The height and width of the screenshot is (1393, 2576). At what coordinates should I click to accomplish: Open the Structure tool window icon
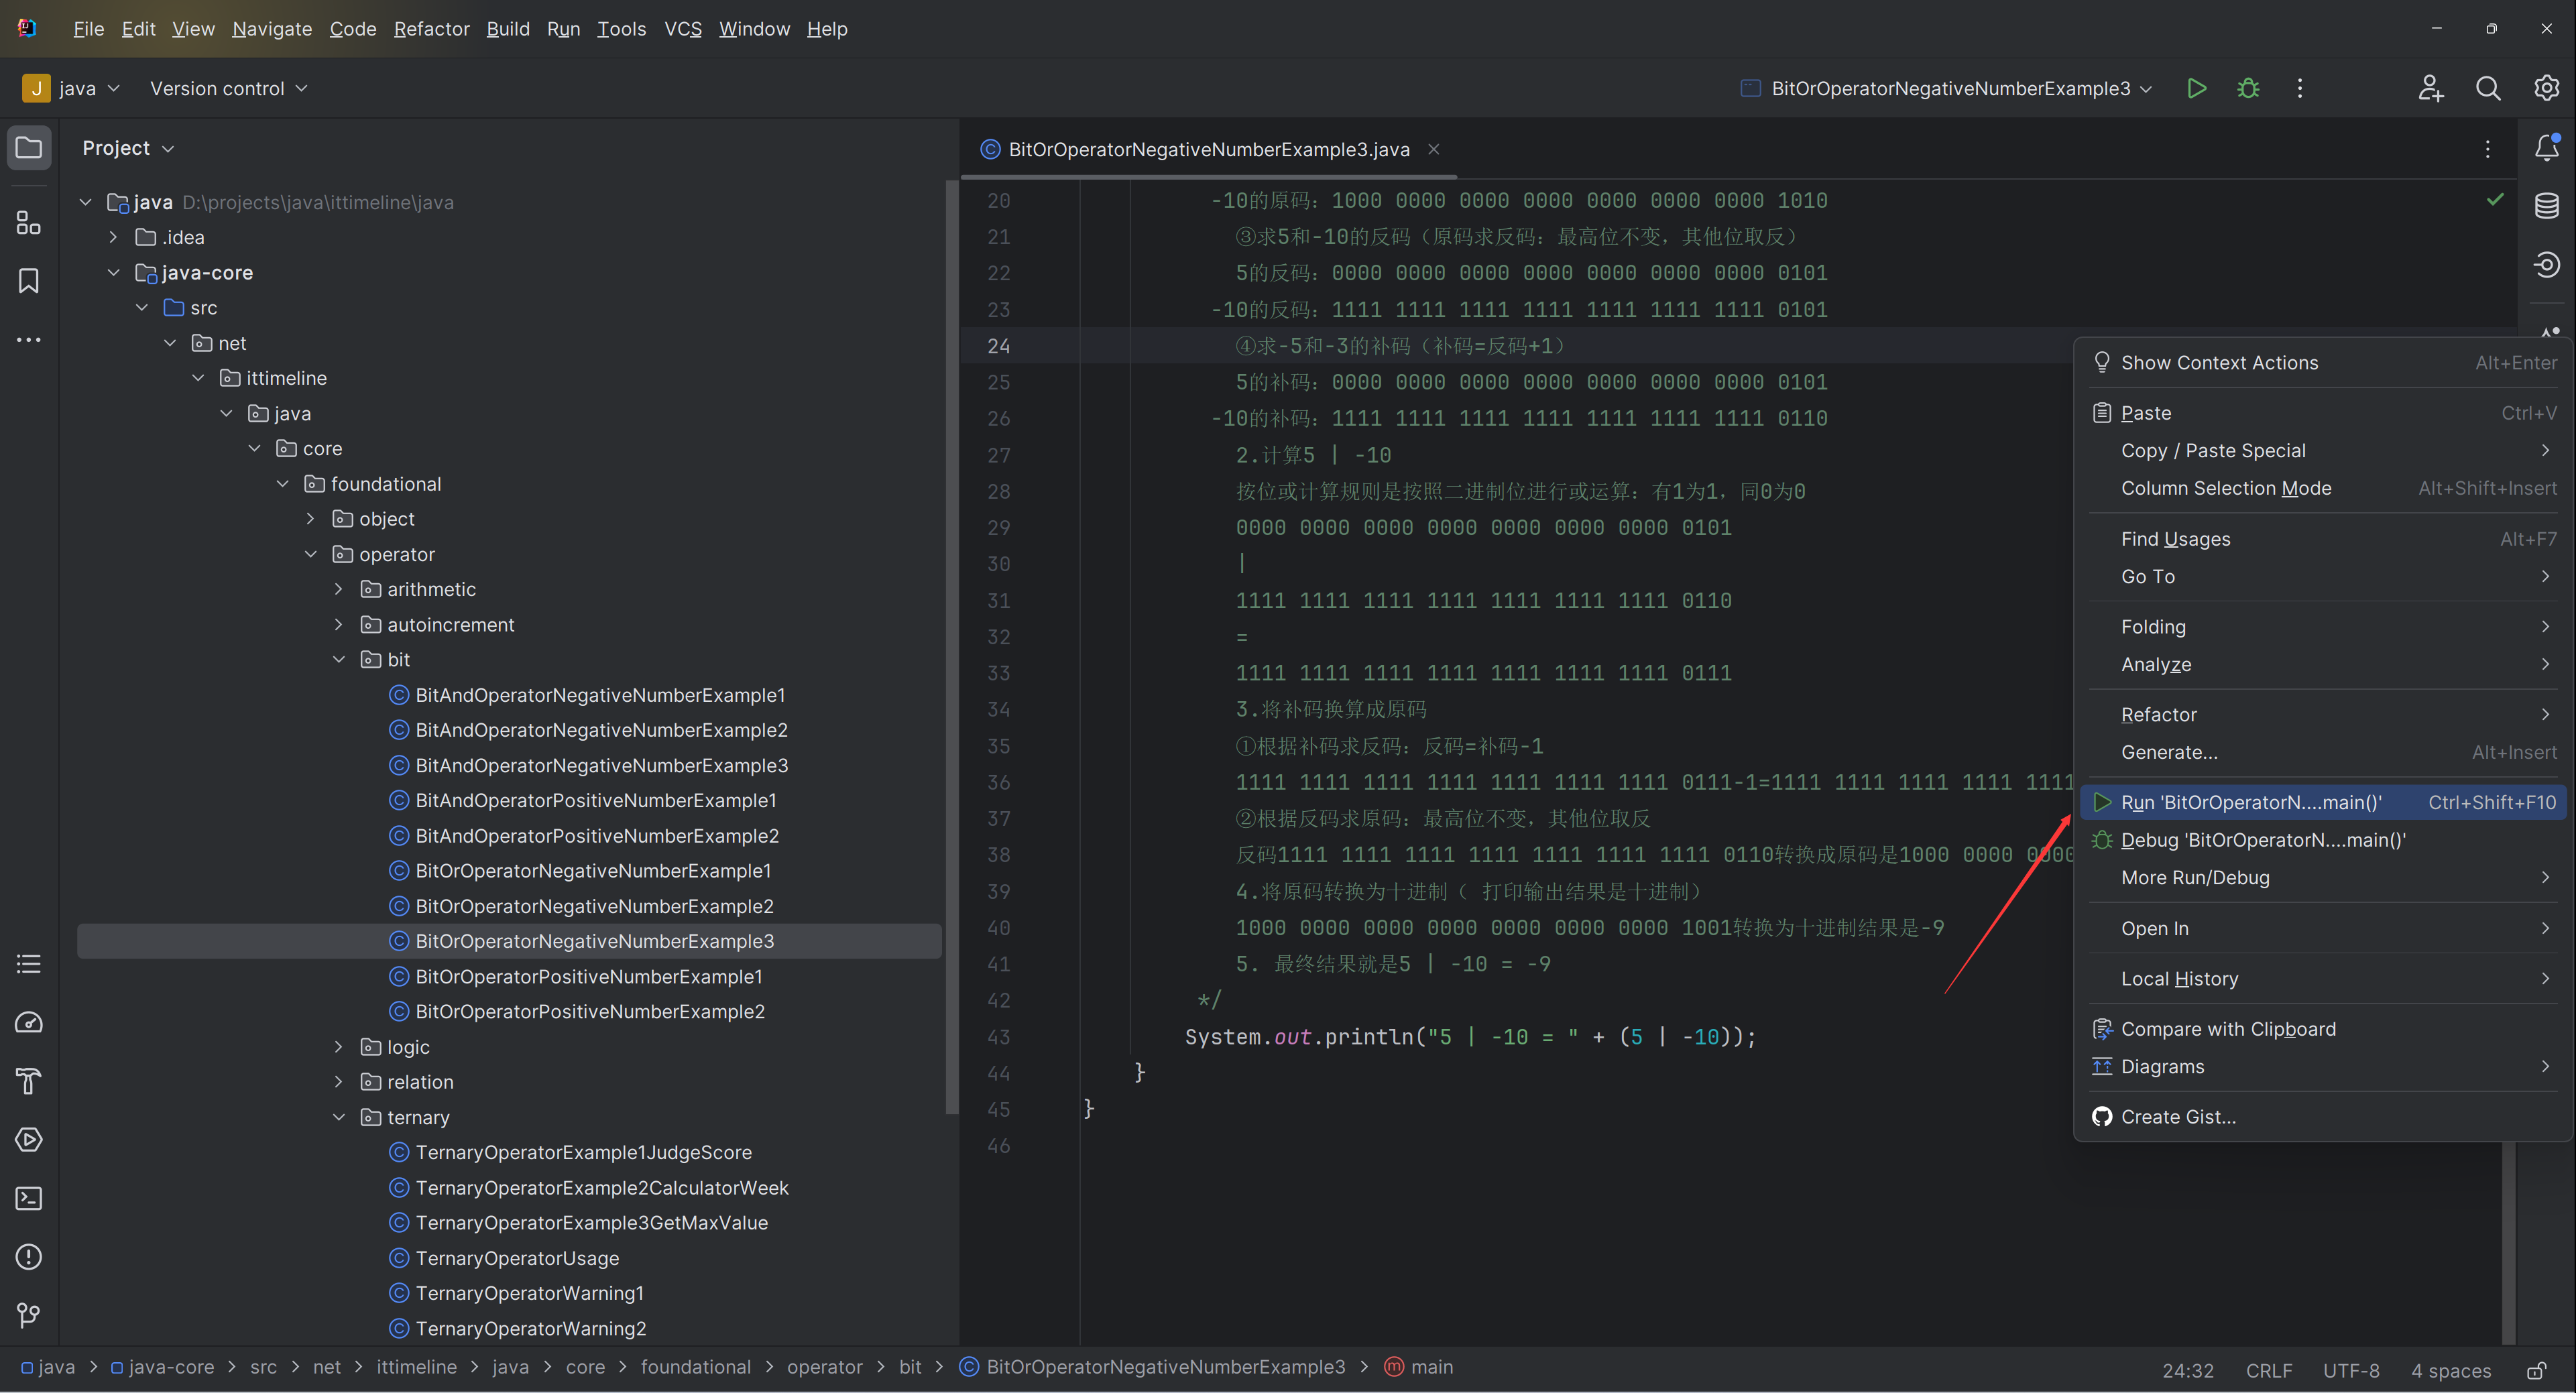[29, 223]
